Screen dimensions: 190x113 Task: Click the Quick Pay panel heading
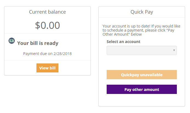pos(141,12)
